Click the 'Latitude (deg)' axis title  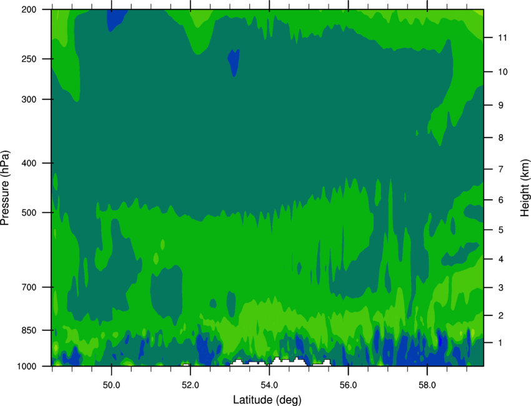[267, 400]
